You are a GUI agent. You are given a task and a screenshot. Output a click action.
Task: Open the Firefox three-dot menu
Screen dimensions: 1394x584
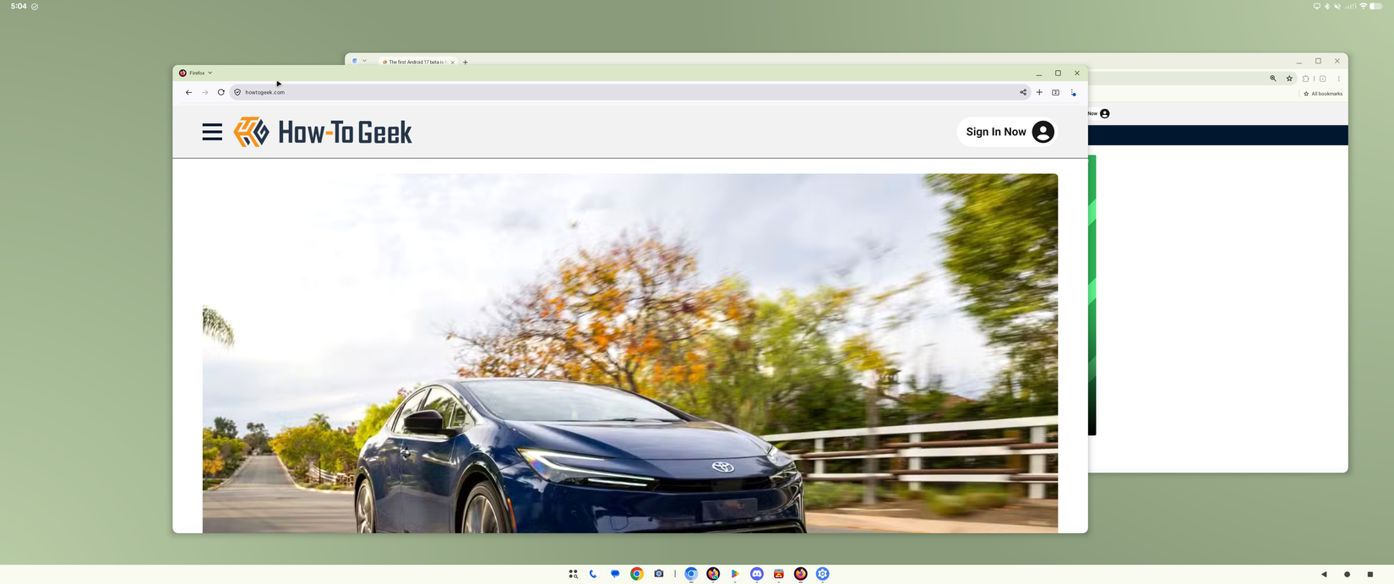pos(1074,92)
